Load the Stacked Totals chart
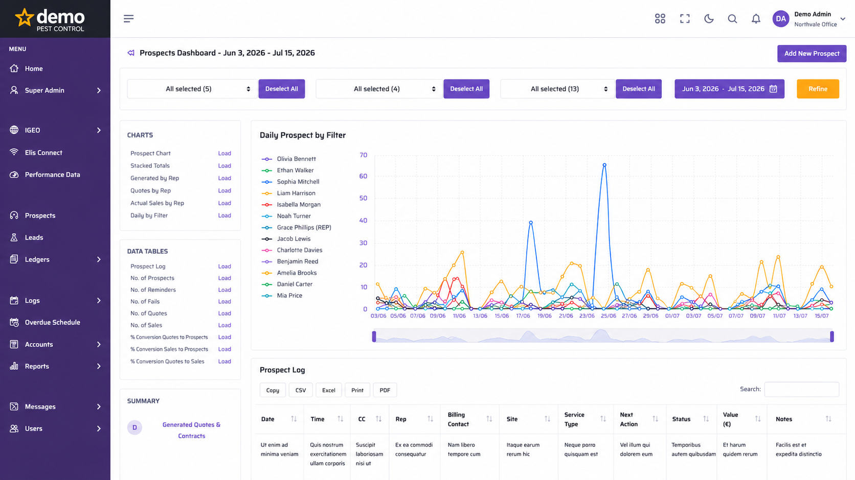The height and width of the screenshot is (480, 855). click(x=224, y=166)
